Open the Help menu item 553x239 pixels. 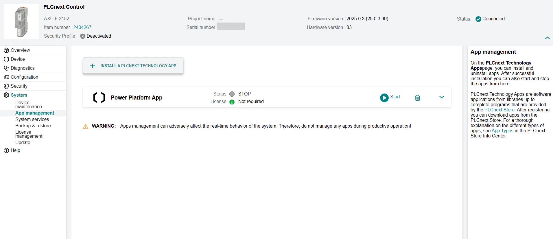coord(33,150)
